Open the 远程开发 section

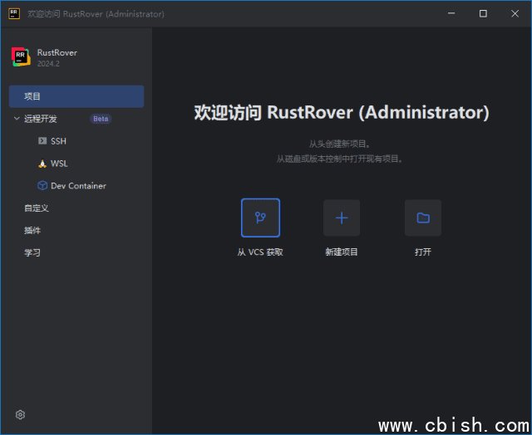41,119
